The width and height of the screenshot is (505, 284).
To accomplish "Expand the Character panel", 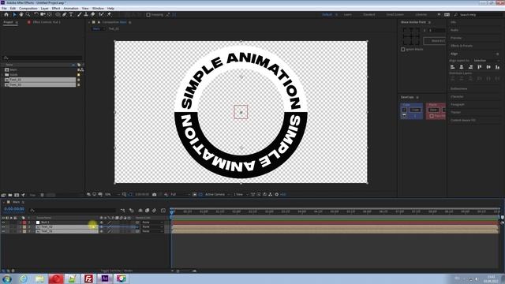I will pyautogui.click(x=457, y=96).
